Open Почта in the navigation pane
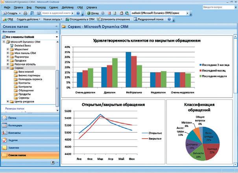The width and height of the screenshot is (238, 173). 30,118
